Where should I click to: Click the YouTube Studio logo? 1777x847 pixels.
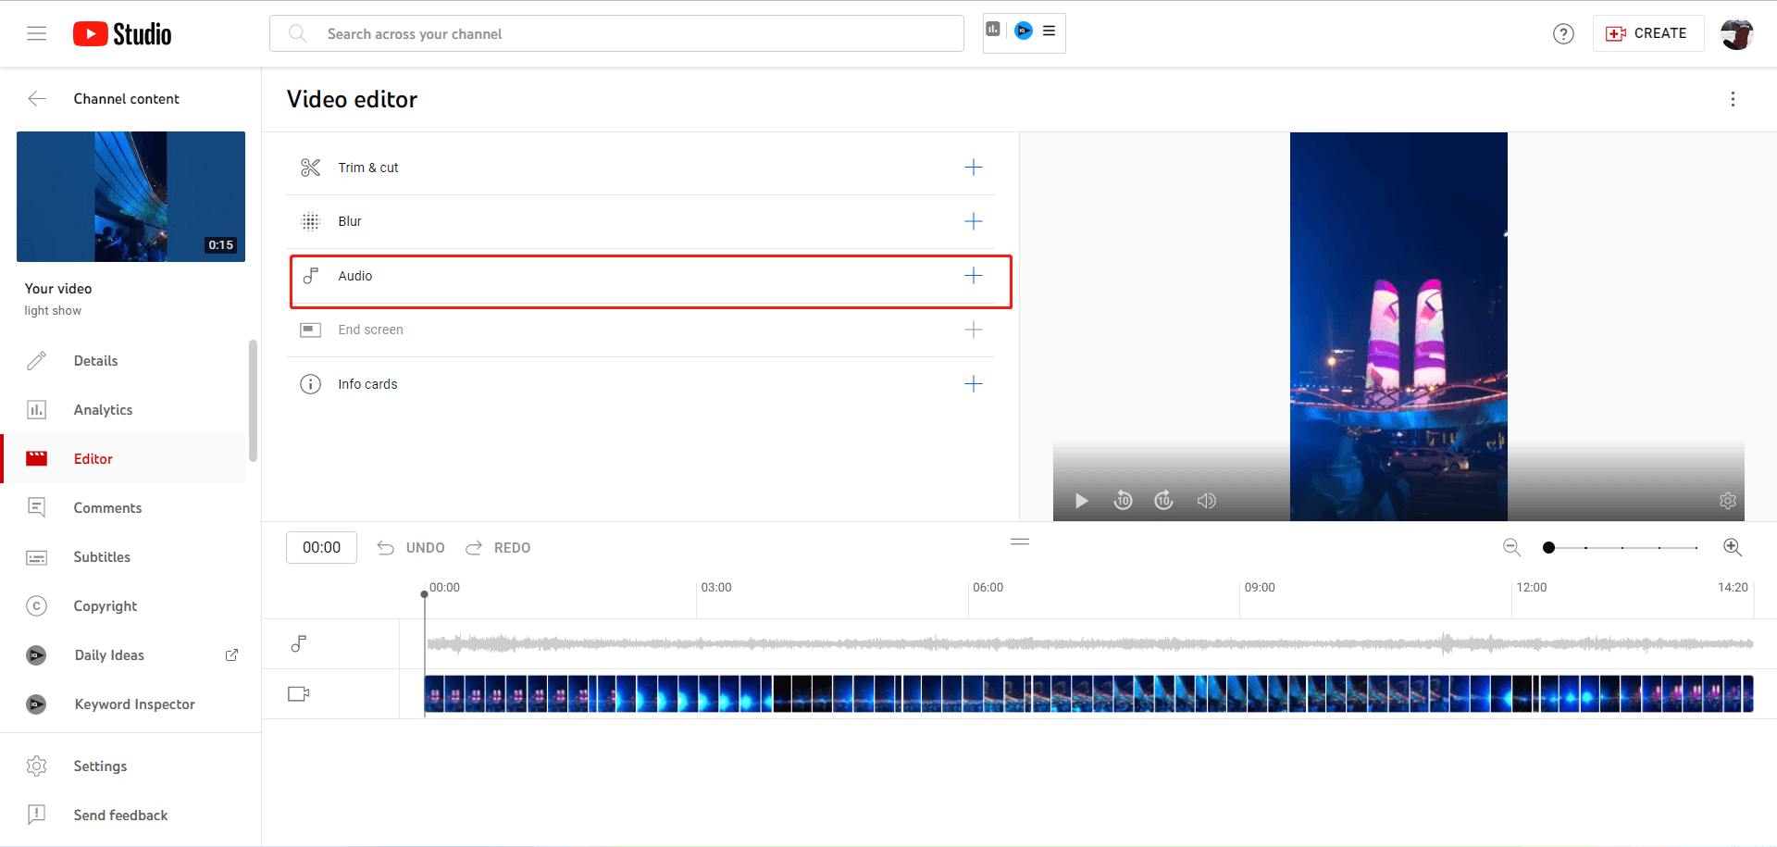122,34
